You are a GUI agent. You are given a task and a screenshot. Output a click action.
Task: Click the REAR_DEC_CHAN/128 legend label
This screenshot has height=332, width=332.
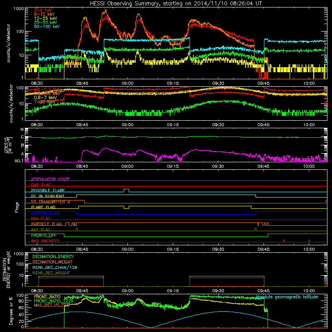(x=55, y=268)
